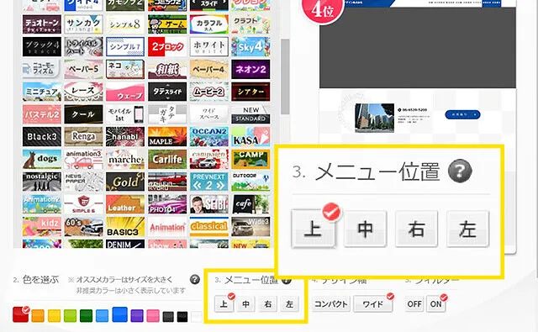The image size is (538, 332).
Task: Choose the Black3 design template
Action: pyautogui.click(x=42, y=136)
